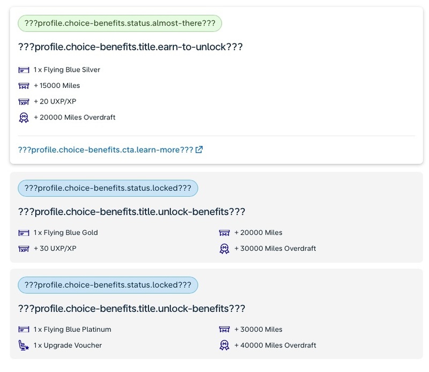Viewport: 429px width, 372px height.
Task: Click the 30000 Miles icon in Platinum card
Action: (225, 329)
